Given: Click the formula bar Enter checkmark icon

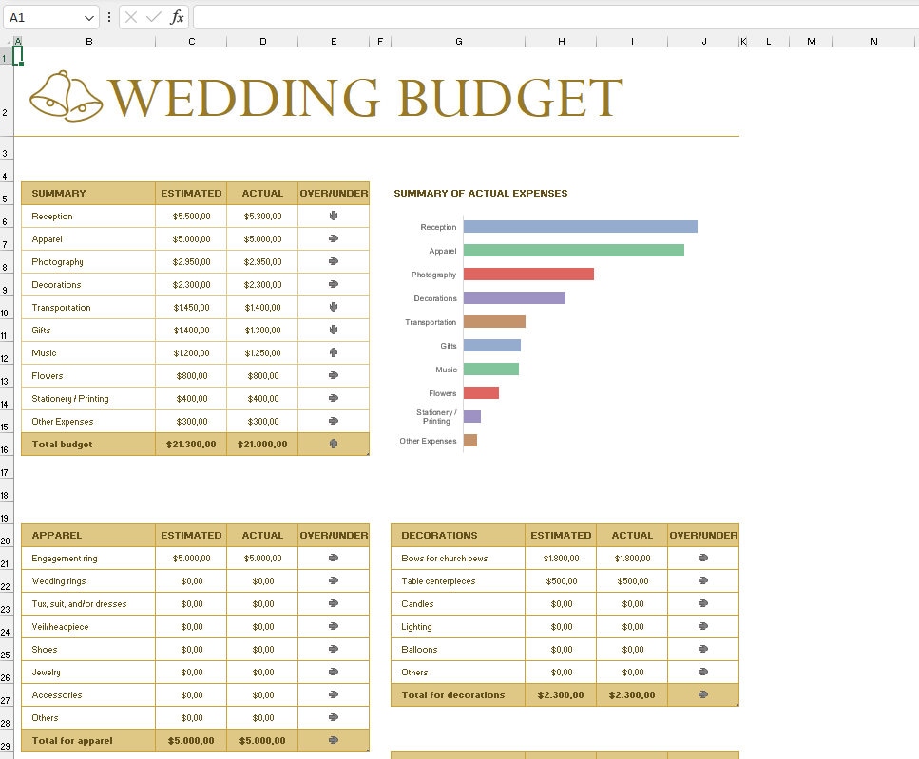Looking at the screenshot, I should click(154, 17).
